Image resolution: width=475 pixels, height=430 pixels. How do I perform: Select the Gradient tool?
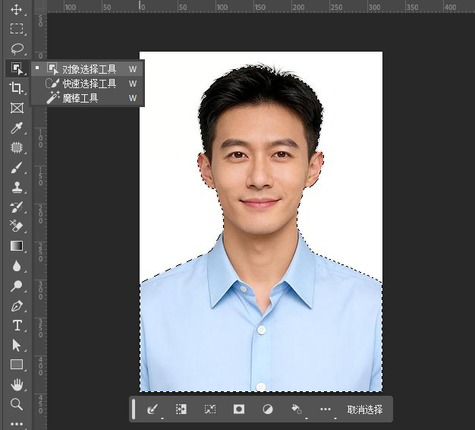(17, 246)
